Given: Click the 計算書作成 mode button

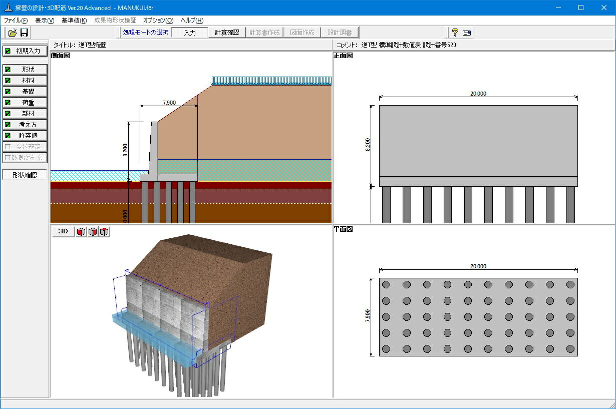Looking at the screenshot, I should (264, 33).
